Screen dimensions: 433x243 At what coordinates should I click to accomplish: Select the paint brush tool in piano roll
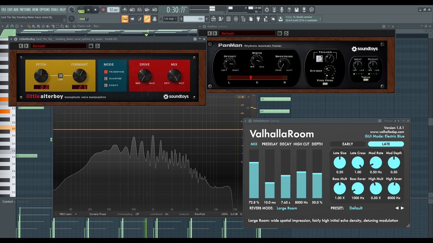point(34,26)
